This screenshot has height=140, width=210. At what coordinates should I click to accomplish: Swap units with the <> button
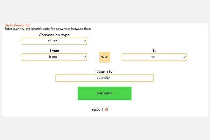pyautogui.click(x=104, y=57)
